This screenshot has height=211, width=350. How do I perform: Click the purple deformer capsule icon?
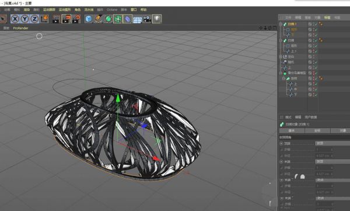click(x=127, y=19)
